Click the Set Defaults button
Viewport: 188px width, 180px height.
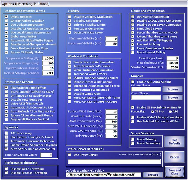pyautogui.click(x=175, y=142)
